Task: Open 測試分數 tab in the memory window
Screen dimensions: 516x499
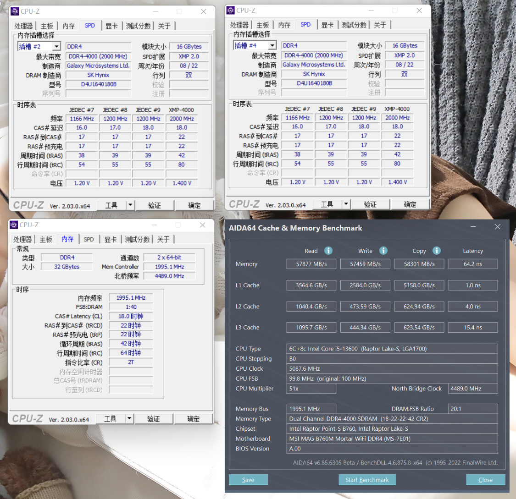Action: (137, 240)
